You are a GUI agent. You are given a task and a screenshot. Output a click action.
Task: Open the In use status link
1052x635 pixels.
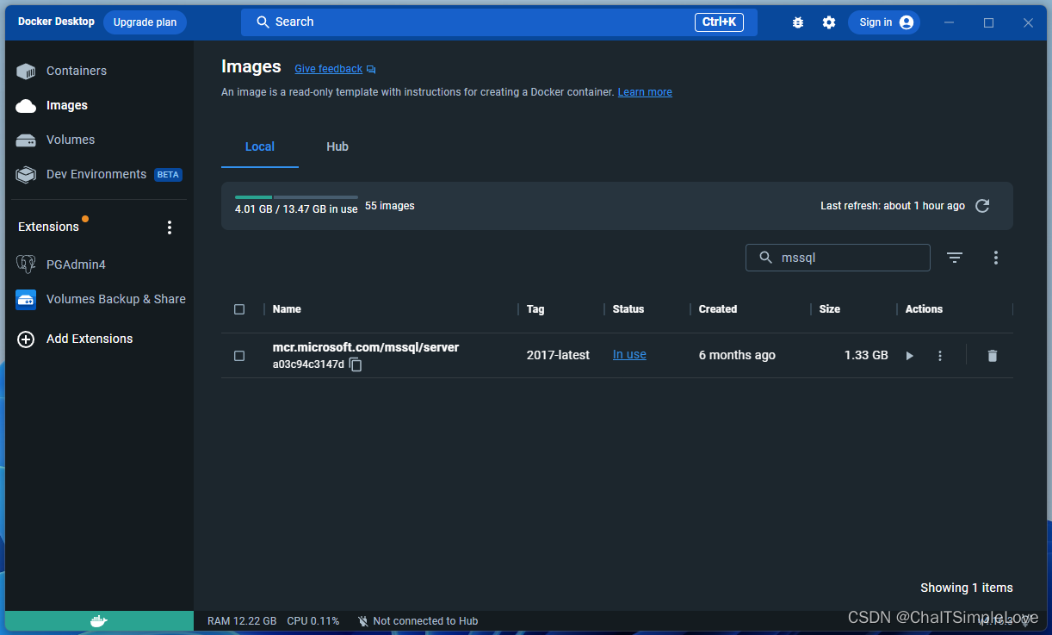coord(629,355)
